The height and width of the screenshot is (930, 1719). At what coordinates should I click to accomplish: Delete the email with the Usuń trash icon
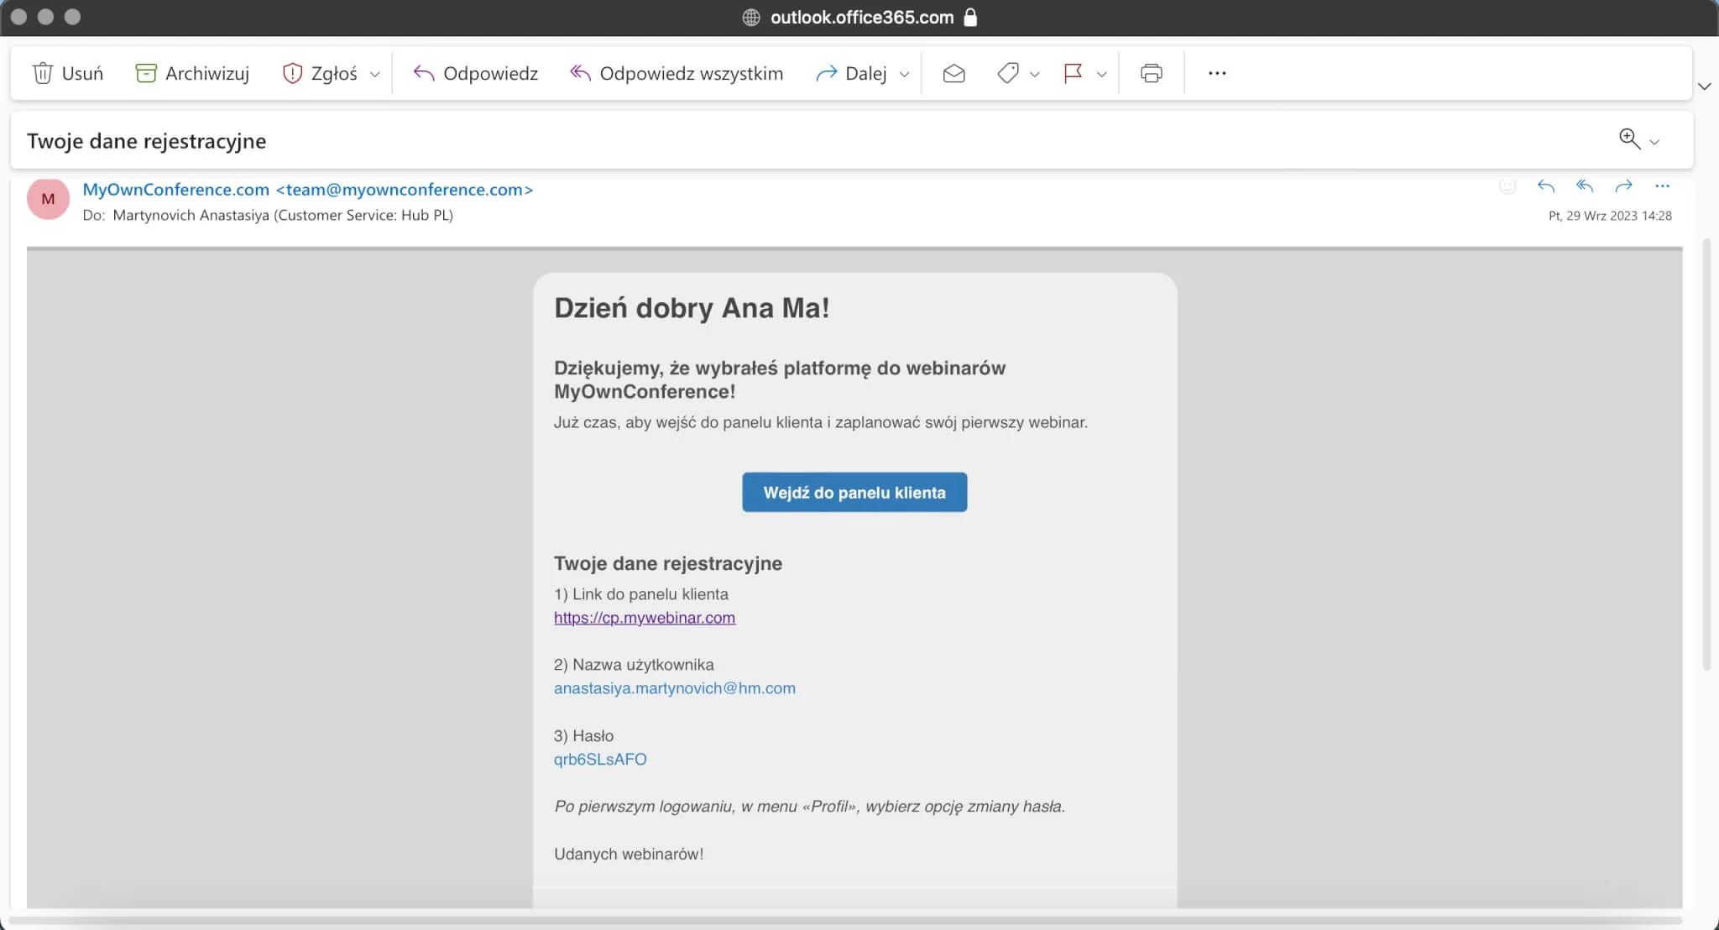point(69,73)
